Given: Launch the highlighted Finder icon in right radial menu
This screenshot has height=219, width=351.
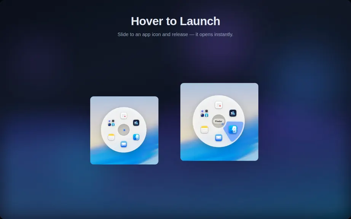Looking at the screenshot, I should [233, 130].
